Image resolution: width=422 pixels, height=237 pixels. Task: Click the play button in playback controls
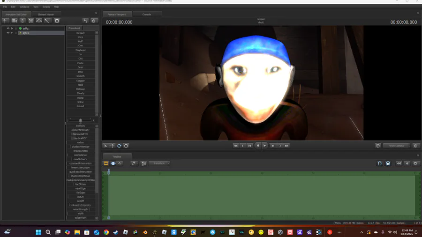coord(265,146)
